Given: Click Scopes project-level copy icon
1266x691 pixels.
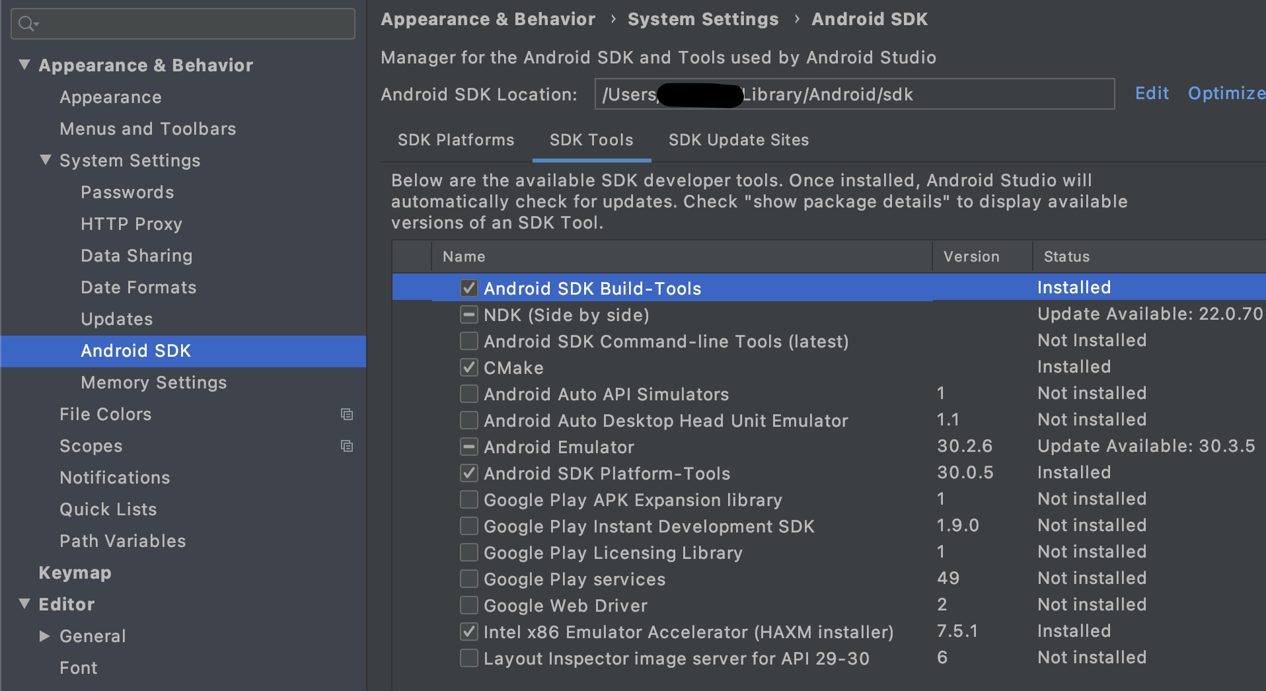Looking at the screenshot, I should 346,446.
